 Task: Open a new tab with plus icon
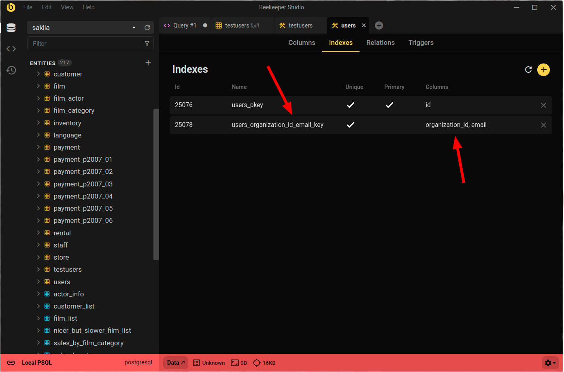point(379,25)
